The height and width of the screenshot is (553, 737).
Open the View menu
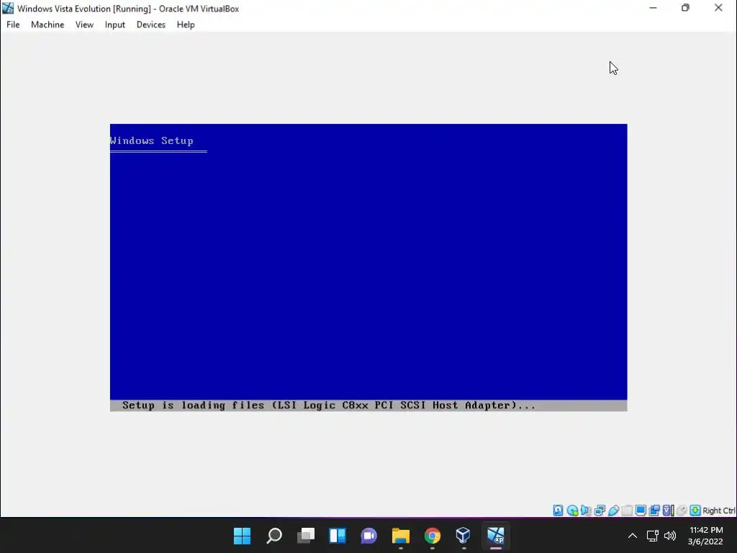pos(84,24)
